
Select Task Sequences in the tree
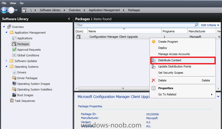[25, 101]
